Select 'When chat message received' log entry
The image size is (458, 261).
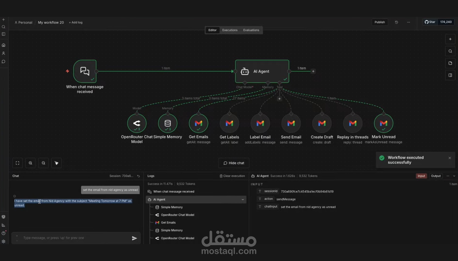click(196, 192)
